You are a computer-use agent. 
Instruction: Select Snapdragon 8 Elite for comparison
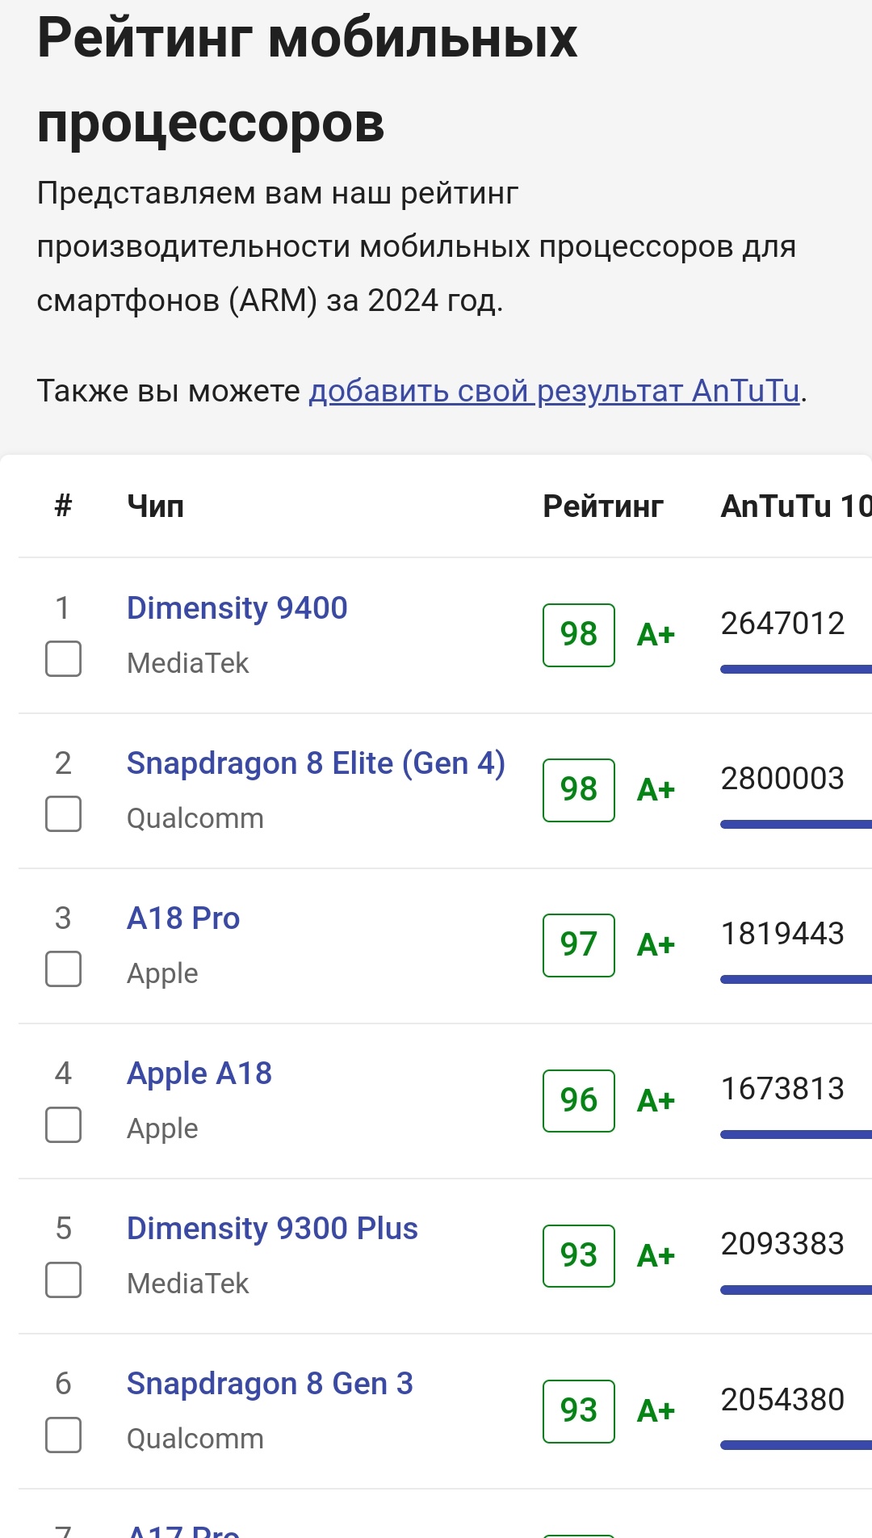[63, 814]
